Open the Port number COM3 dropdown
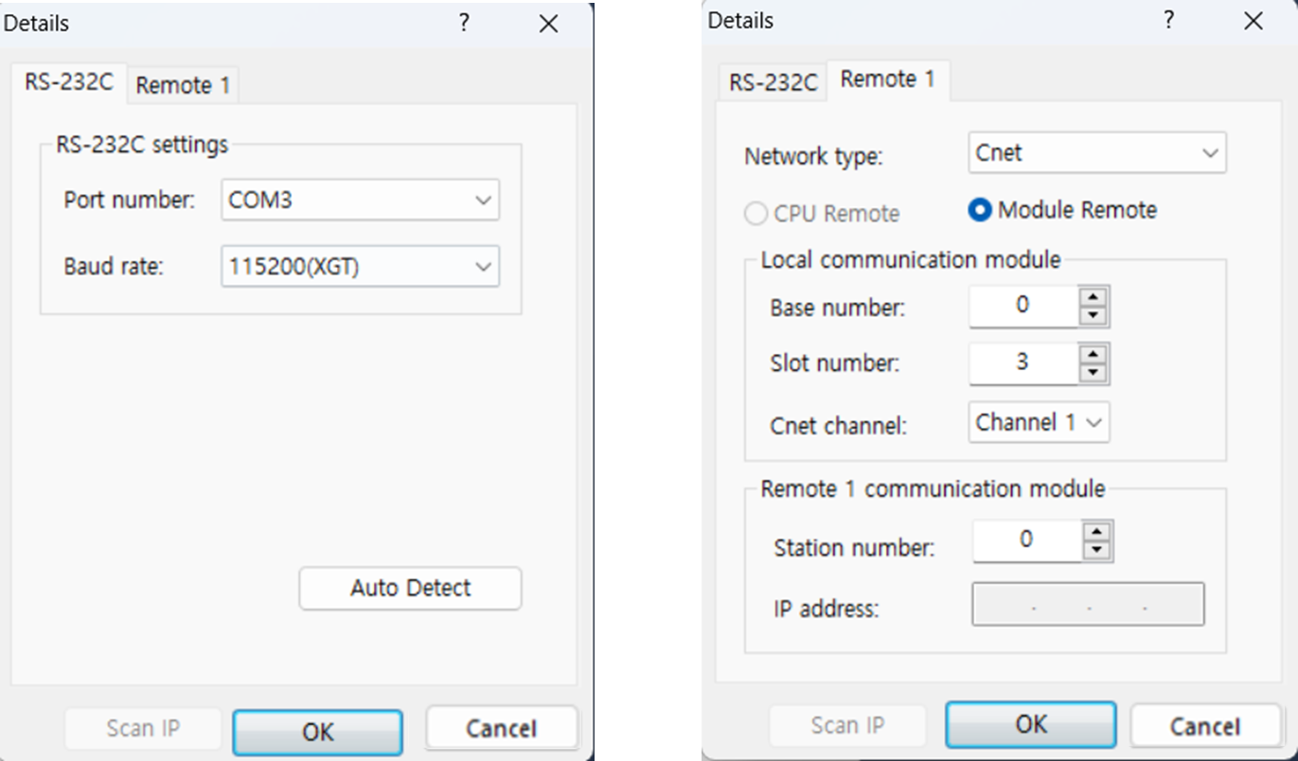The height and width of the screenshot is (761, 1298). click(x=484, y=200)
